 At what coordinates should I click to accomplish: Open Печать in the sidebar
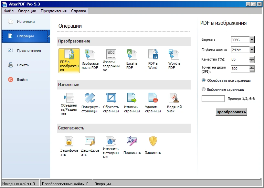tap(26, 65)
